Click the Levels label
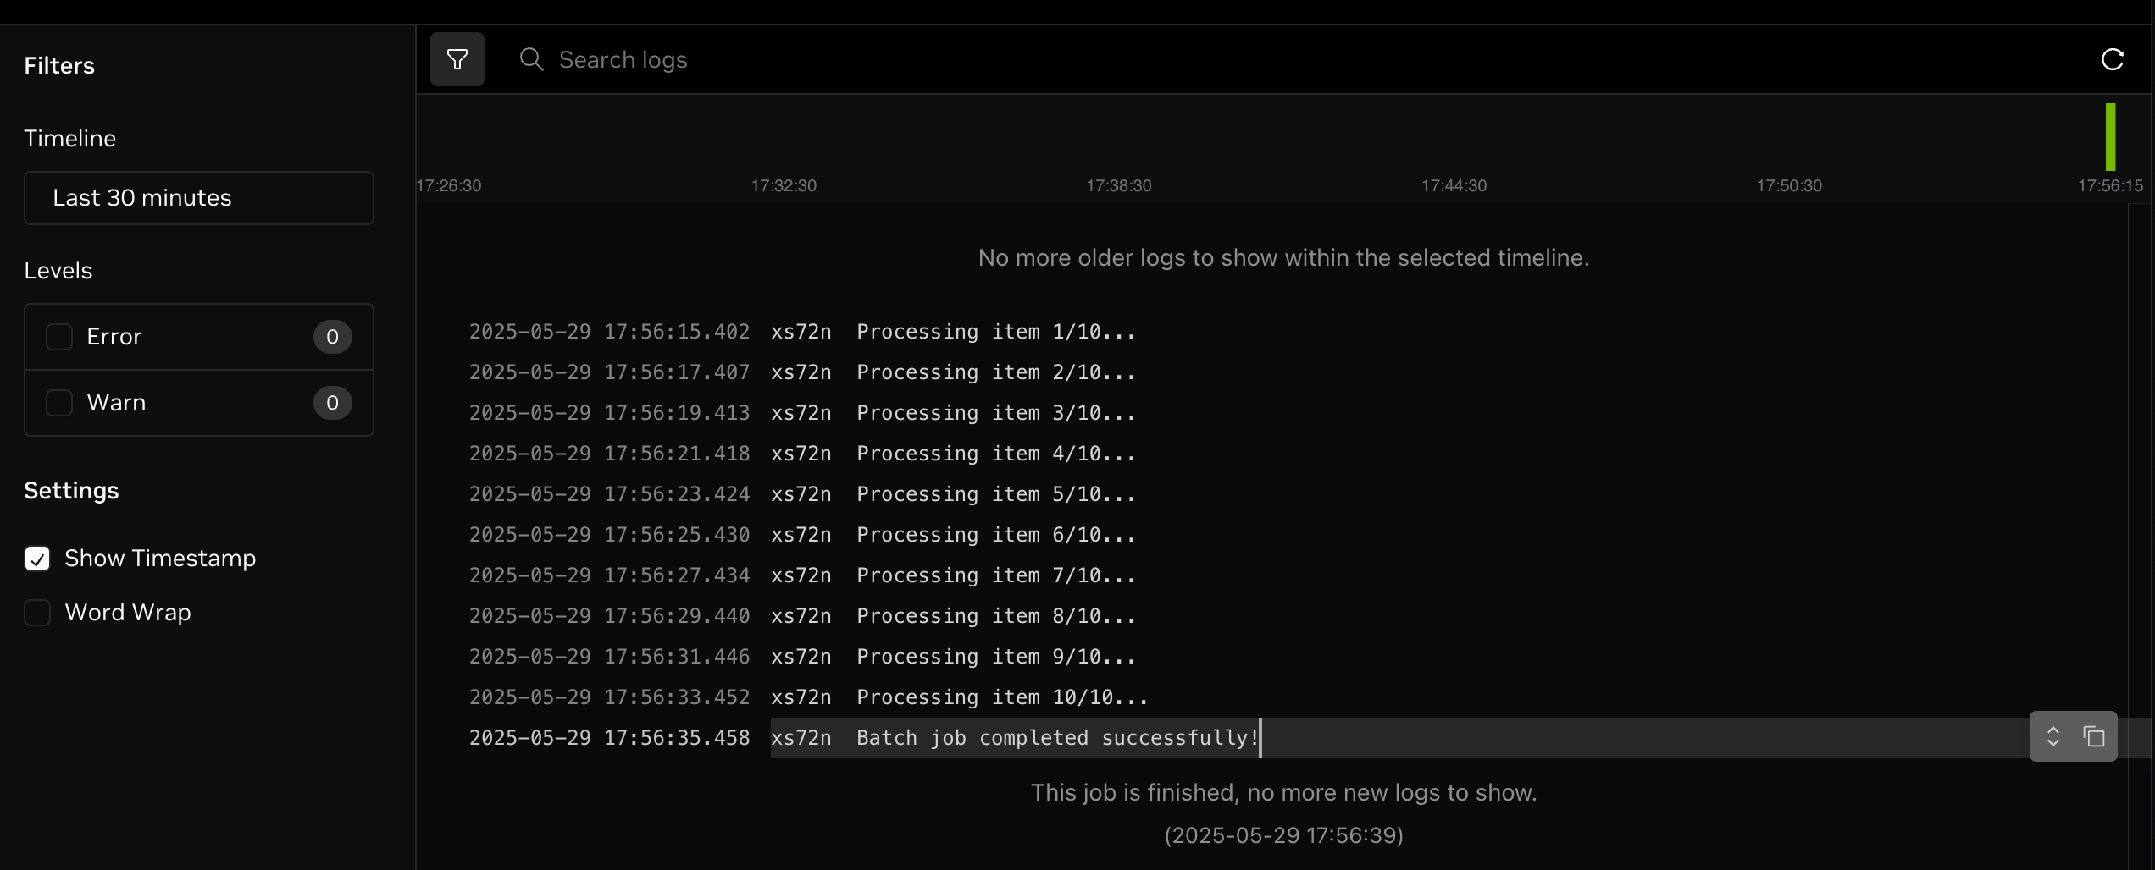2155x870 pixels. coord(58,271)
